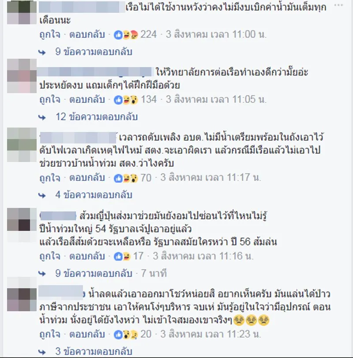The image size is (353, 358).
Task: Click reaction emoji icons beside 224 count
Action: (126, 35)
